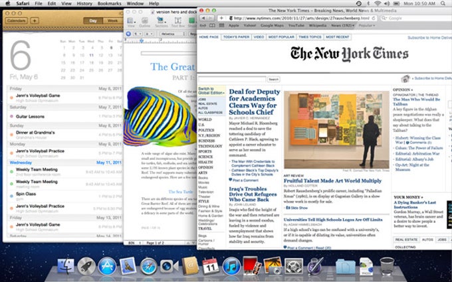Image resolution: width=452 pixels, height=282 pixels.
Task: Open iPhoto from the dock
Action: pos(273,265)
